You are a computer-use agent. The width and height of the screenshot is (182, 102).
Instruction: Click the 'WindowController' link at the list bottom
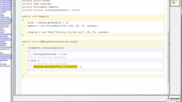click(x=5, y=66)
